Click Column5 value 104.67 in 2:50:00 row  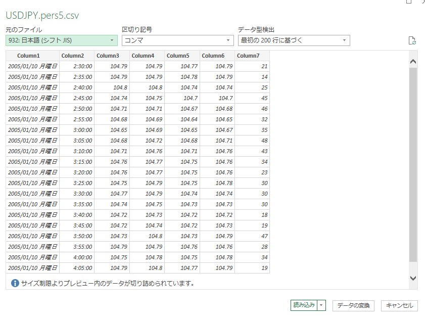pos(182,109)
